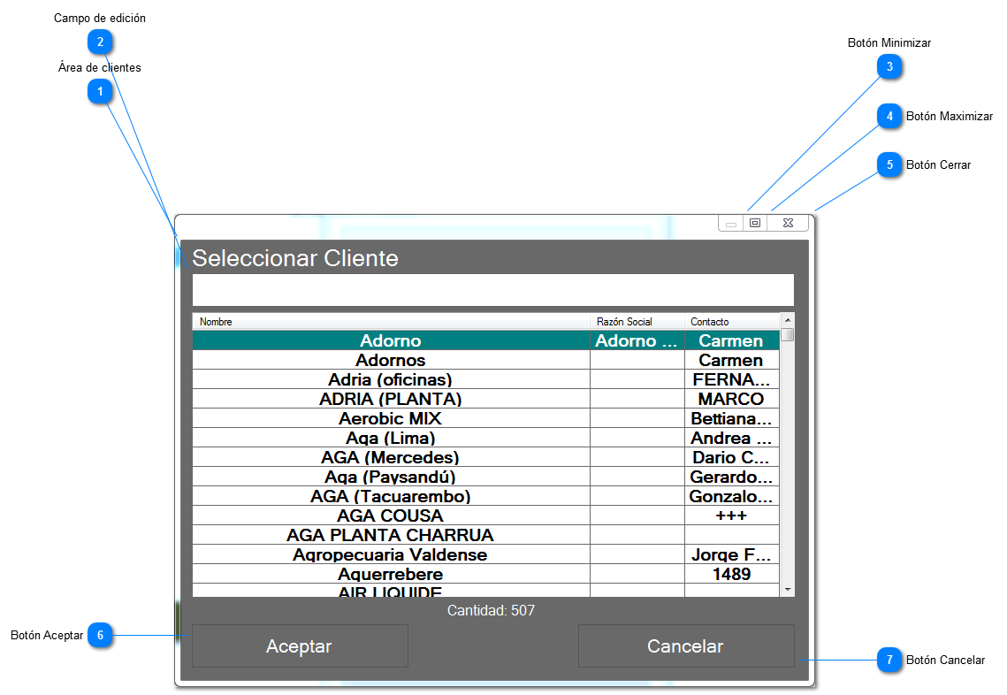Click callout badge 2 for Campo de edición

click(x=100, y=41)
